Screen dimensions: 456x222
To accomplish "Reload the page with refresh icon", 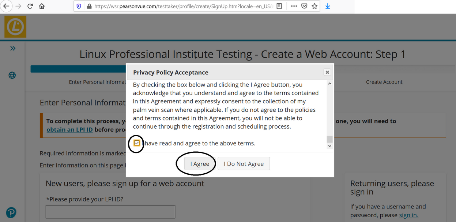I will 30,6.
